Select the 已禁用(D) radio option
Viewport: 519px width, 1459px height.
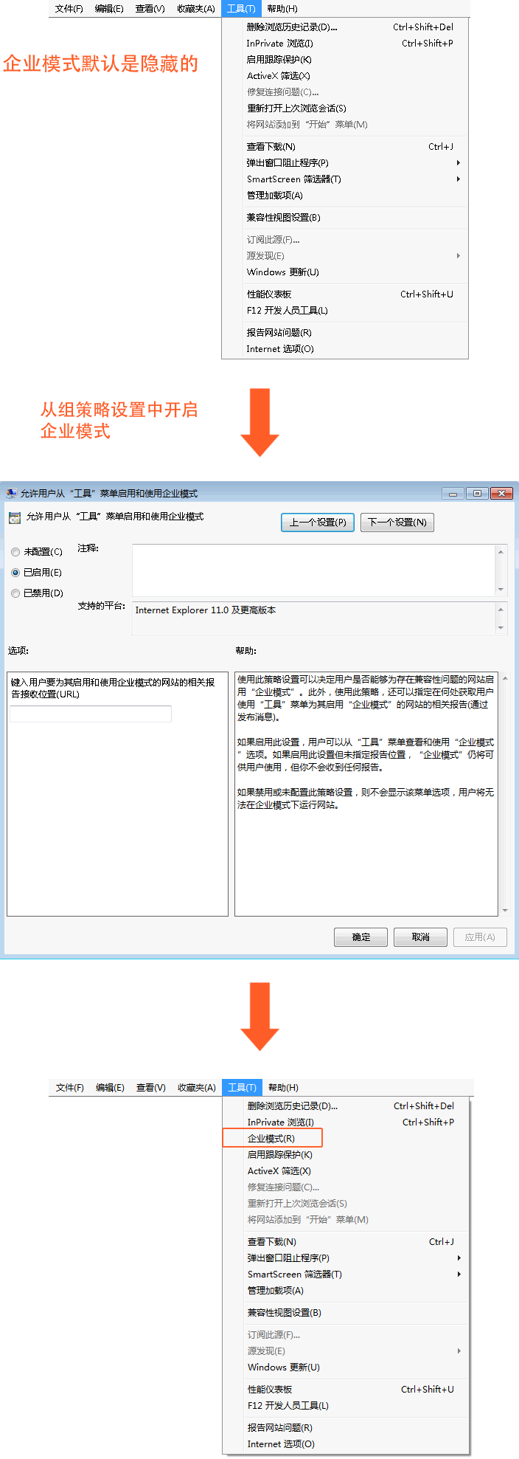15,593
